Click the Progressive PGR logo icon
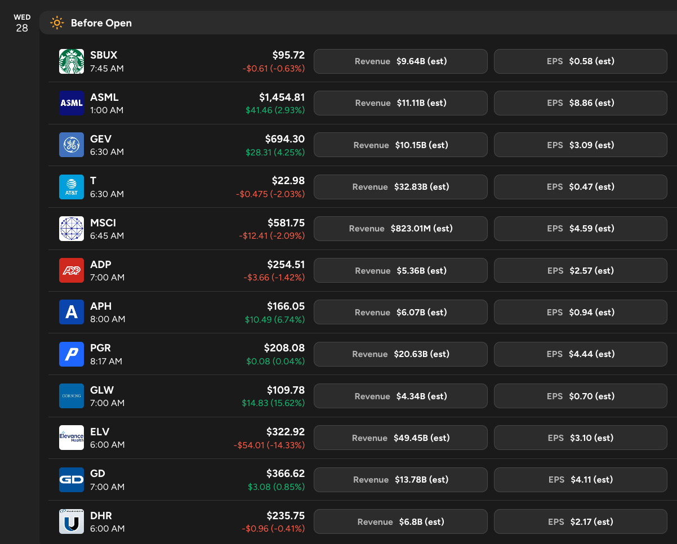This screenshot has width=677, height=544. coord(72,354)
